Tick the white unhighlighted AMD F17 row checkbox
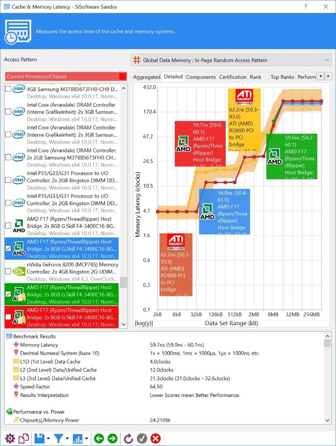Screen dimensions: 336x446 tap(8, 226)
